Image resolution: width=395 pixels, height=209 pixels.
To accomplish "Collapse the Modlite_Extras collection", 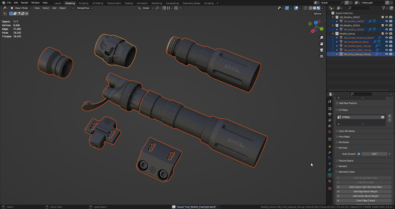I will coord(333,34).
